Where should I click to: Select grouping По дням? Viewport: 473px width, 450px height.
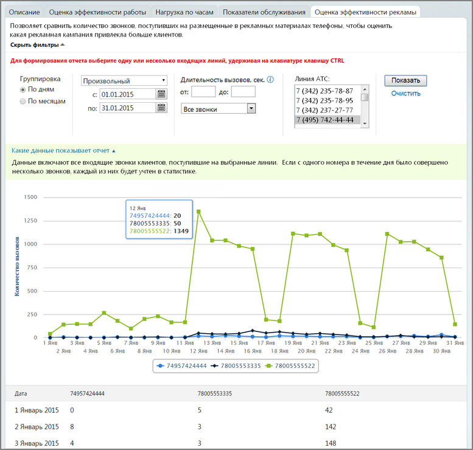(23, 89)
